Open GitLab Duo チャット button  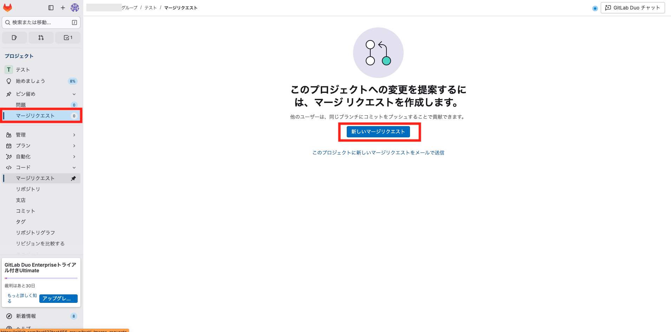pos(633,8)
